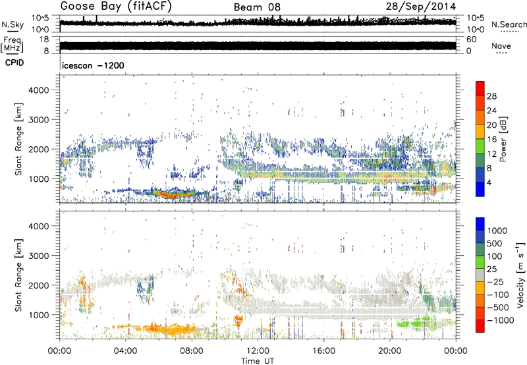The height and width of the screenshot is (365, 527).
Task: Click the Goose Bay (fitACF) title
Action: (x=116, y=7)
